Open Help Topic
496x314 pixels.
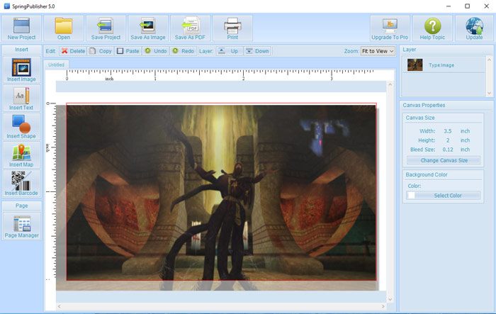432,28
